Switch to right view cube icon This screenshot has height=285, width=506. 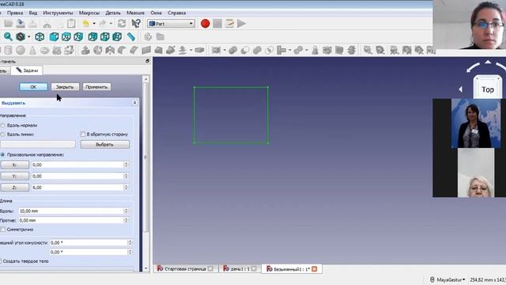[78, 37]
